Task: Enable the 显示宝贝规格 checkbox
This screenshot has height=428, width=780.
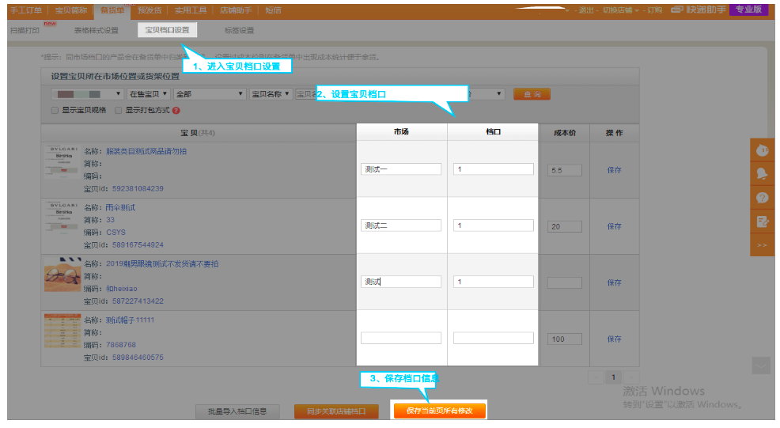Action: [55, 111]
